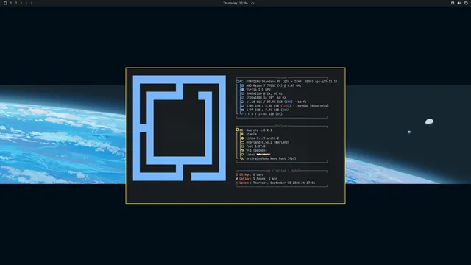Click the red 100% usage value

286,106
